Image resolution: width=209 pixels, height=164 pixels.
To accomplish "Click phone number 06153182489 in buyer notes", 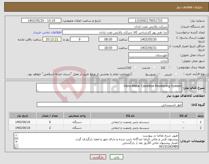I will [x=168, y=147].
